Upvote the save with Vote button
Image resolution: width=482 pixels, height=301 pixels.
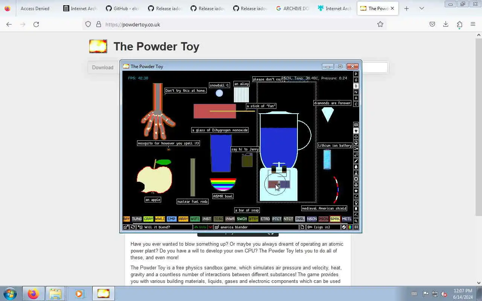tap(200, 227)
